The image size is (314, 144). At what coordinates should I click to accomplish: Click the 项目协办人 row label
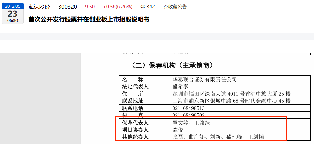tap(135, 130)
